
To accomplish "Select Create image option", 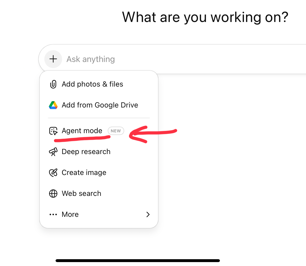I will click(99, 173).
